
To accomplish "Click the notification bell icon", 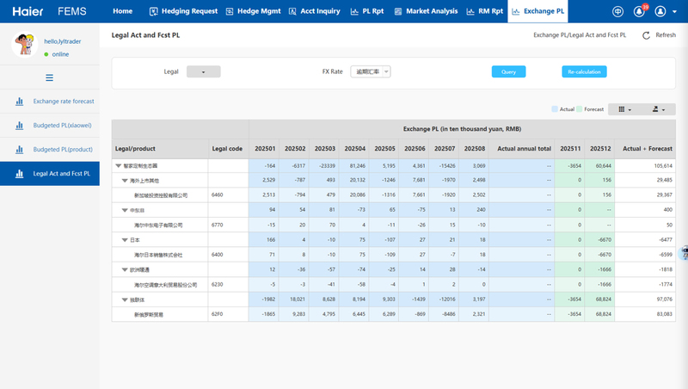I will point(639,12).
